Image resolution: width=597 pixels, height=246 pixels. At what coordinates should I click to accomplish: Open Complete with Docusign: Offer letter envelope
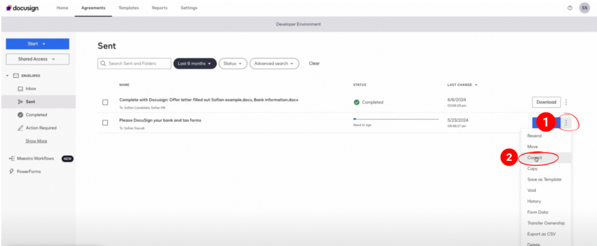(x=209, y=100)
